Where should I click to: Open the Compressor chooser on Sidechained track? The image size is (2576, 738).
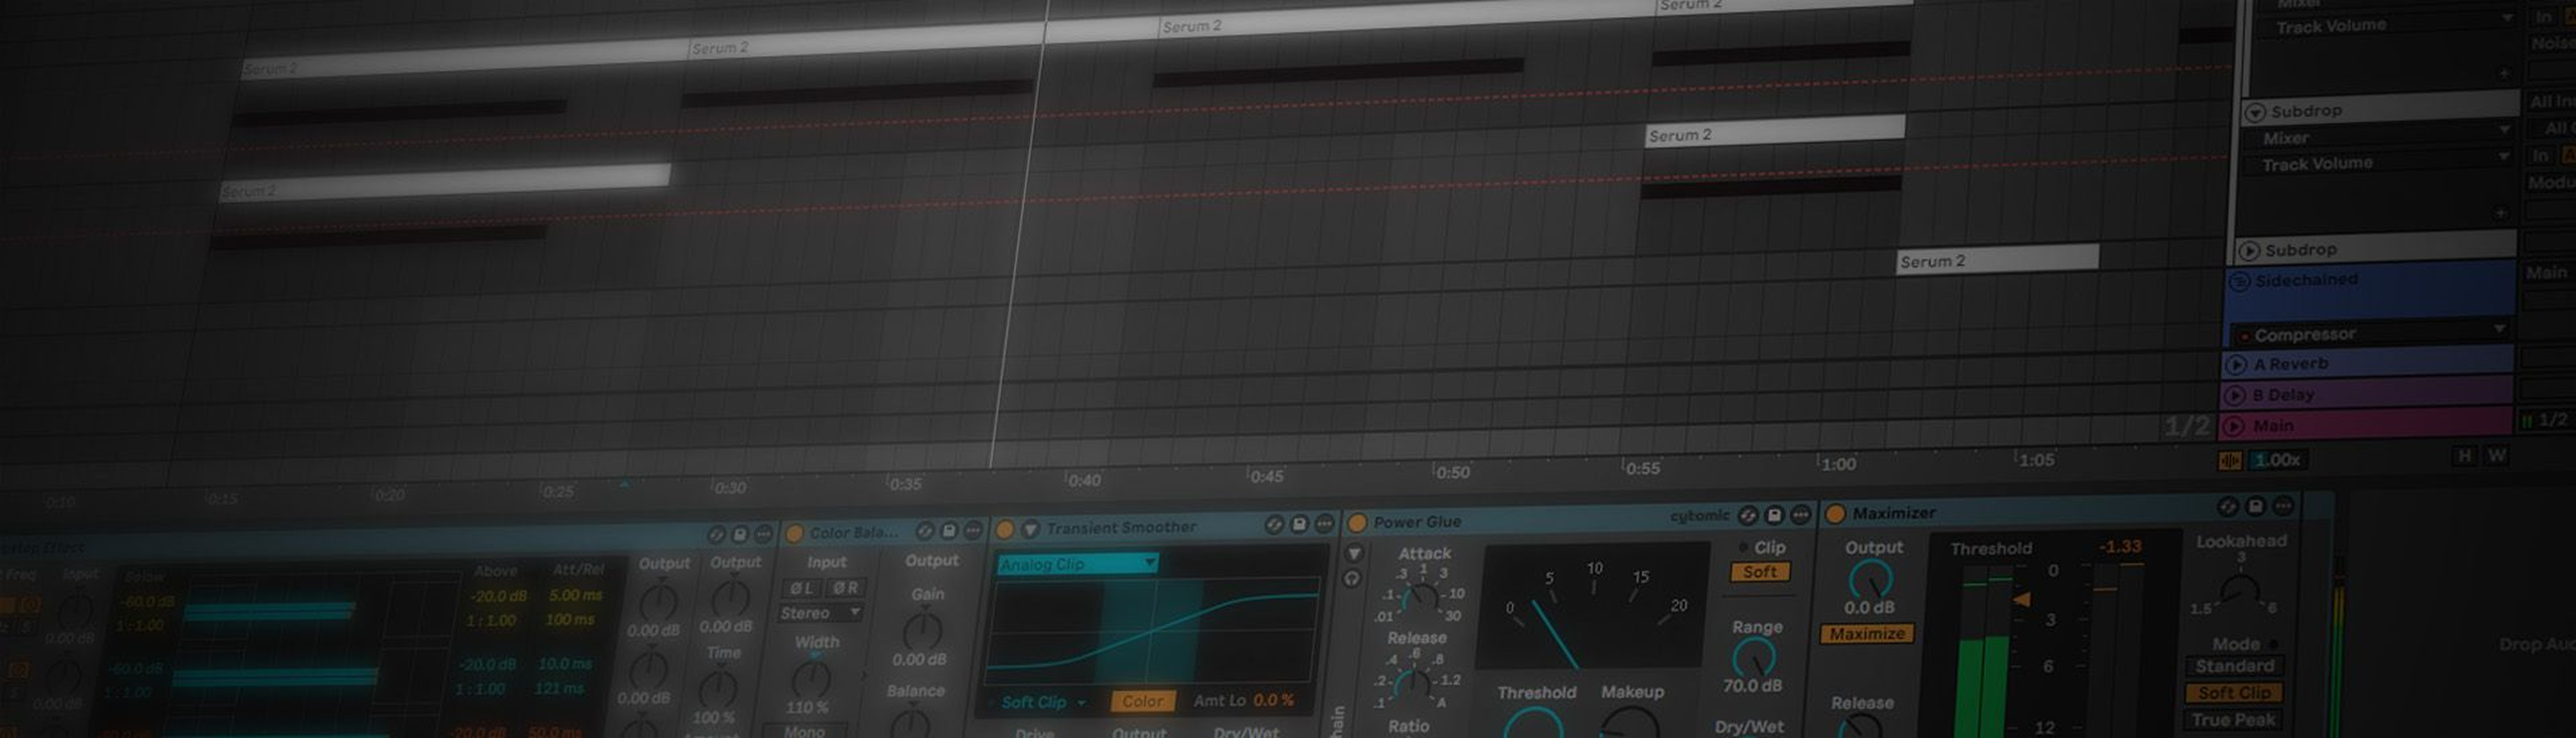pos(2371,333)
